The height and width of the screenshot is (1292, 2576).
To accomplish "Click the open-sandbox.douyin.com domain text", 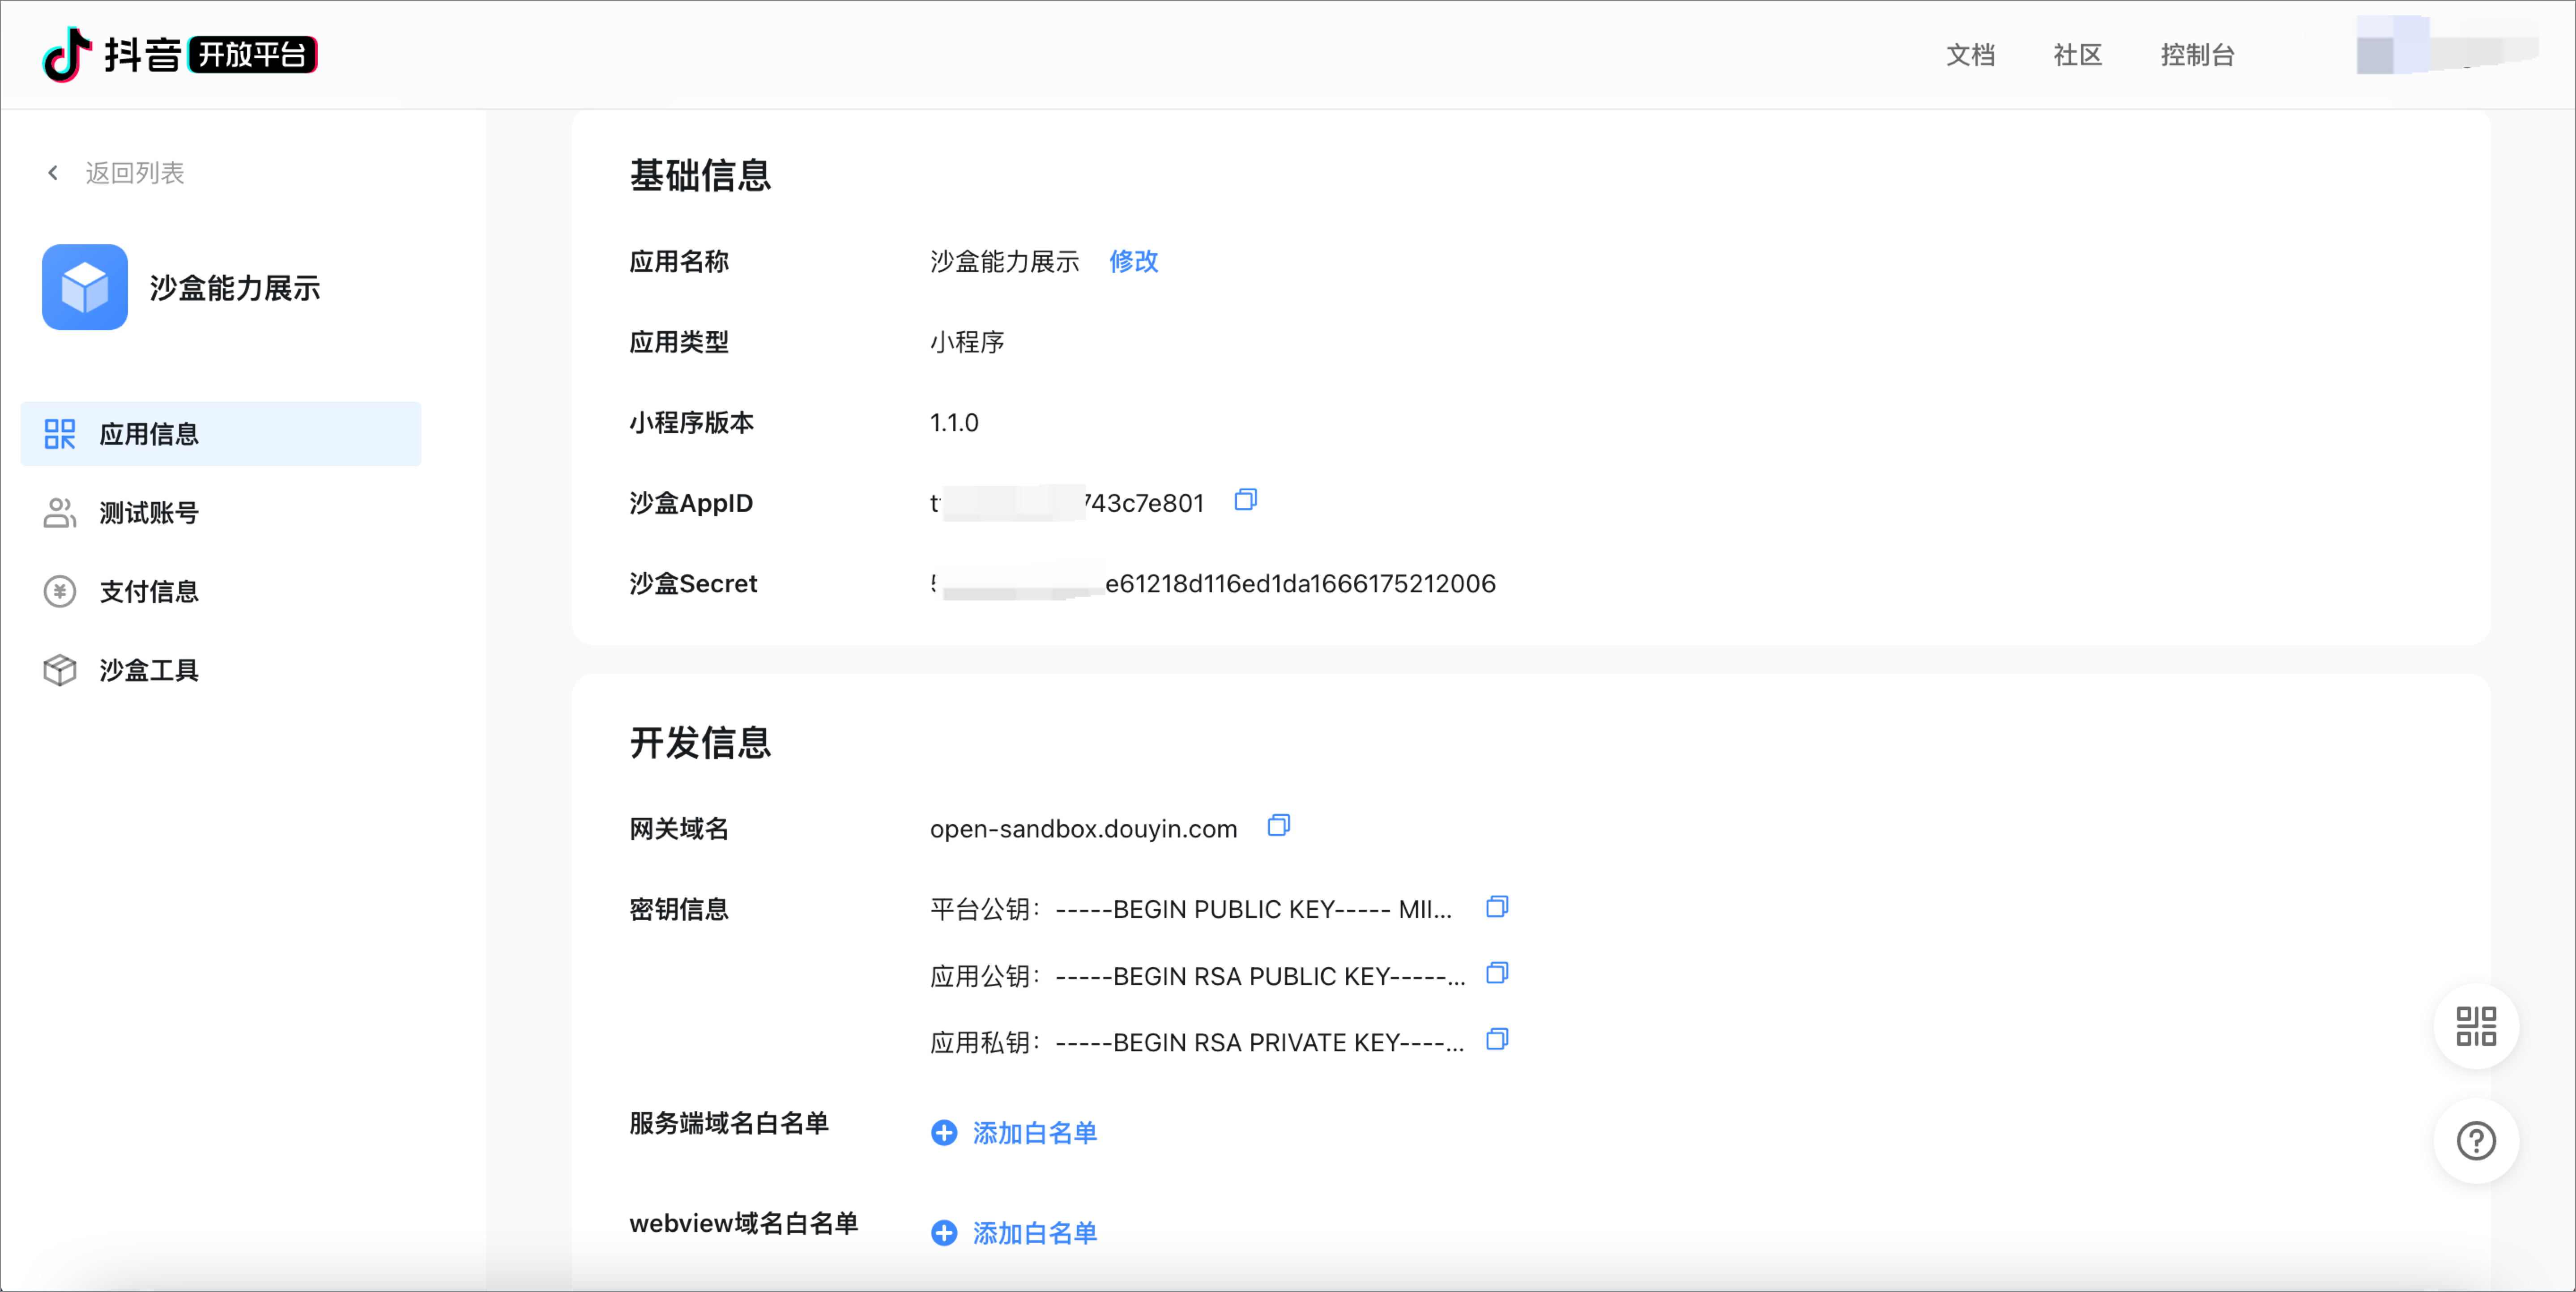I will pyautogui.click(x=1083, y=829).
